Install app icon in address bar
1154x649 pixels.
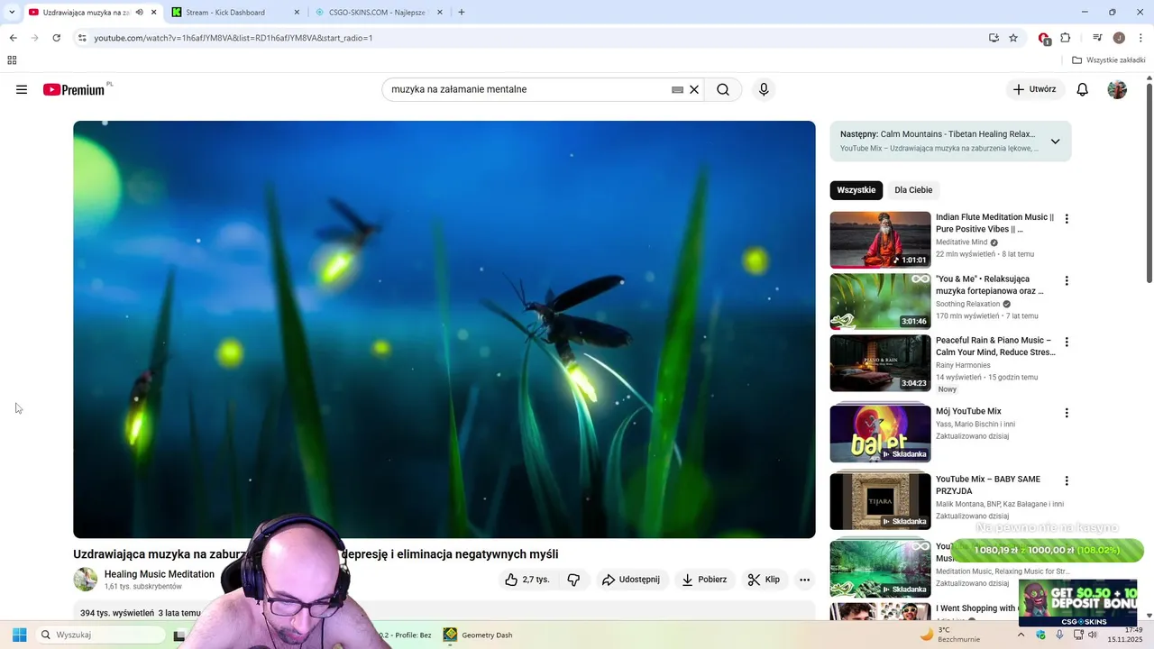(x=994, y=38)
